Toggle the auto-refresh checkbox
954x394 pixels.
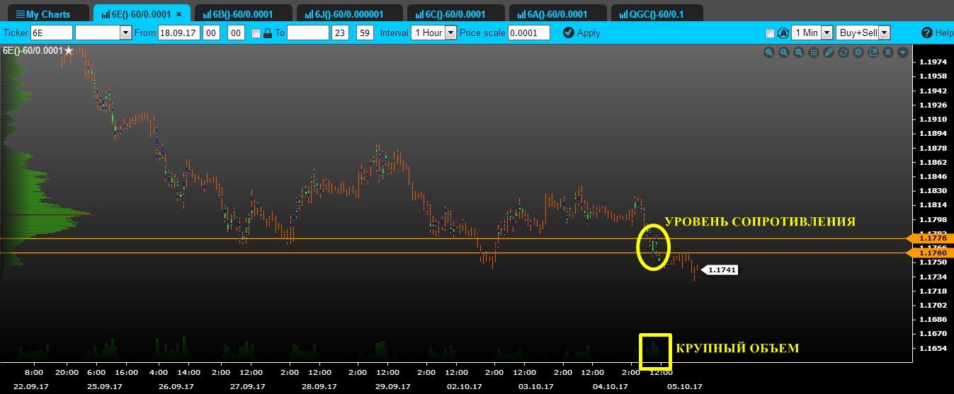770,33
